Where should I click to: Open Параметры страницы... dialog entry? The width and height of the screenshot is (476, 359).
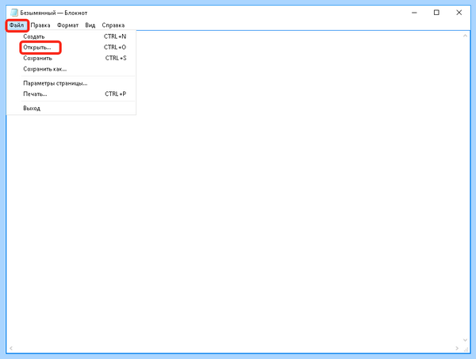pos(71,83)
